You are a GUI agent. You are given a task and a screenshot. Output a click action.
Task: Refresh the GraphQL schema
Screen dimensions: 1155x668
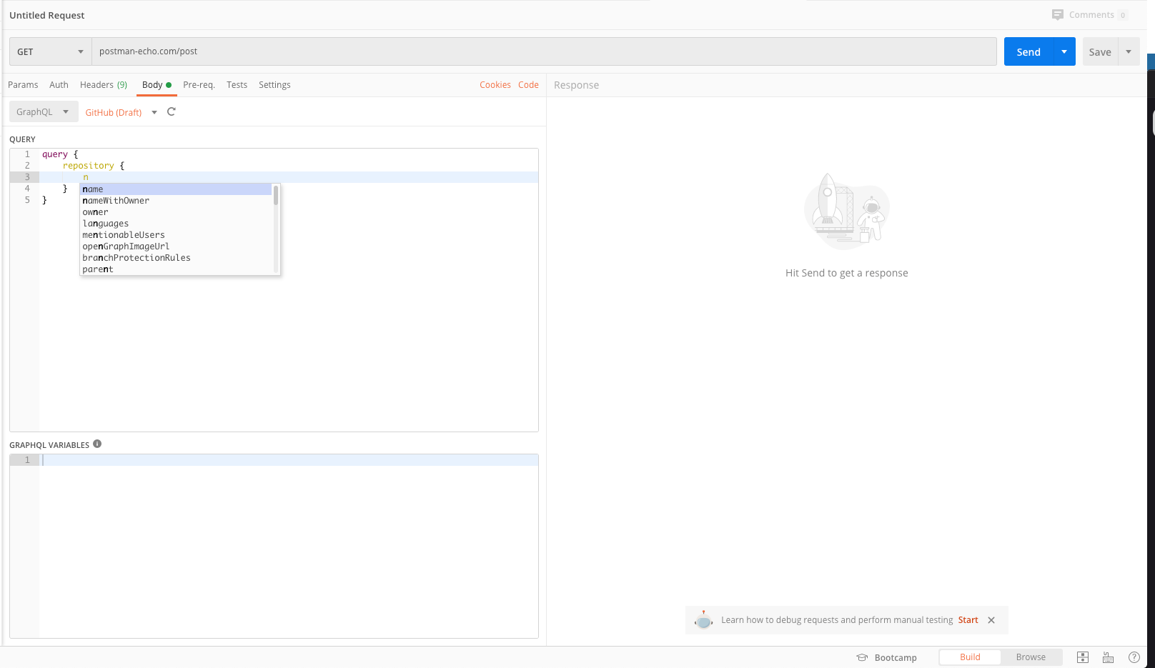(172, 111)
